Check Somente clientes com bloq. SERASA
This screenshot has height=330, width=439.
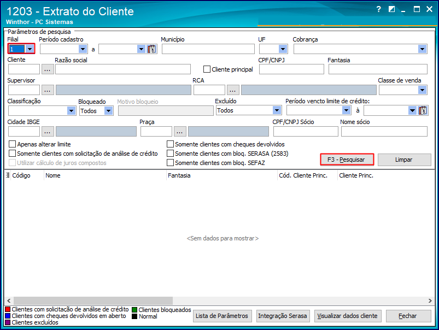pos(170,154)
